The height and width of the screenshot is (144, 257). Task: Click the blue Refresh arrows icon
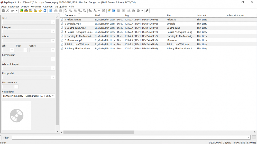point(45,11)
